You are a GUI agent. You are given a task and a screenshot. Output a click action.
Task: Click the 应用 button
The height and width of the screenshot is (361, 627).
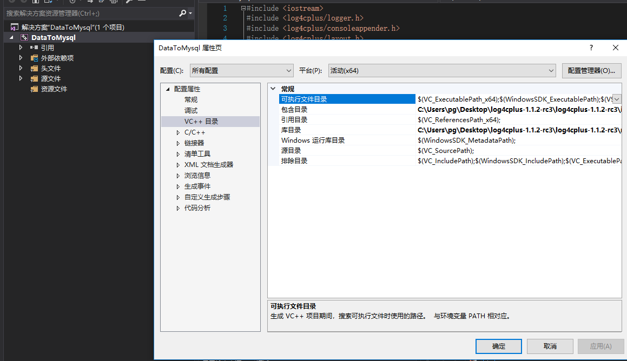(x=600, y=346)
